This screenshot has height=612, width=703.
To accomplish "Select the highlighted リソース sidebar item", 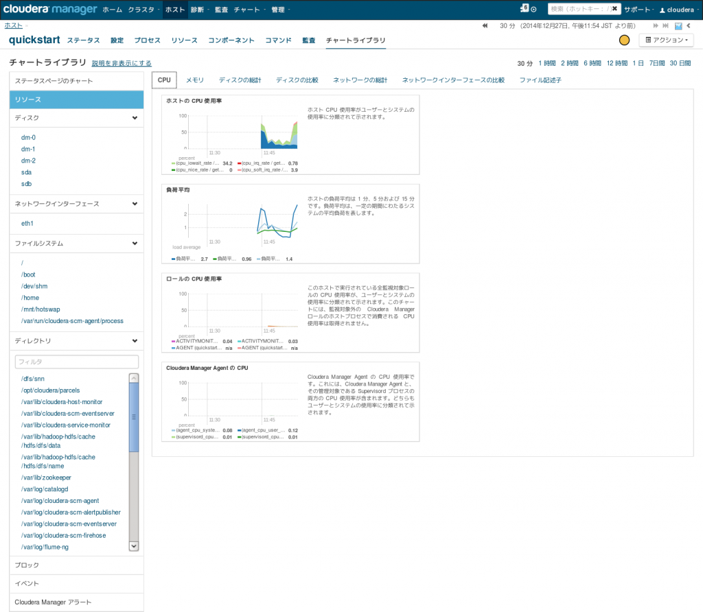I will pyautogui.click(x=77, y=99).
